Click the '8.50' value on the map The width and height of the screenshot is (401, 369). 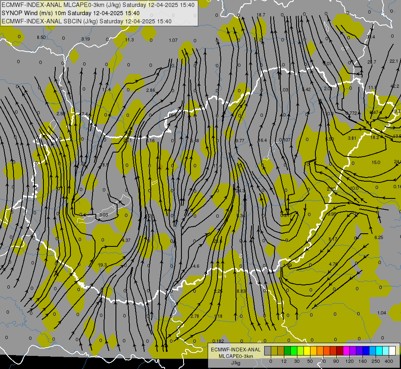click(x=41, y=37)
